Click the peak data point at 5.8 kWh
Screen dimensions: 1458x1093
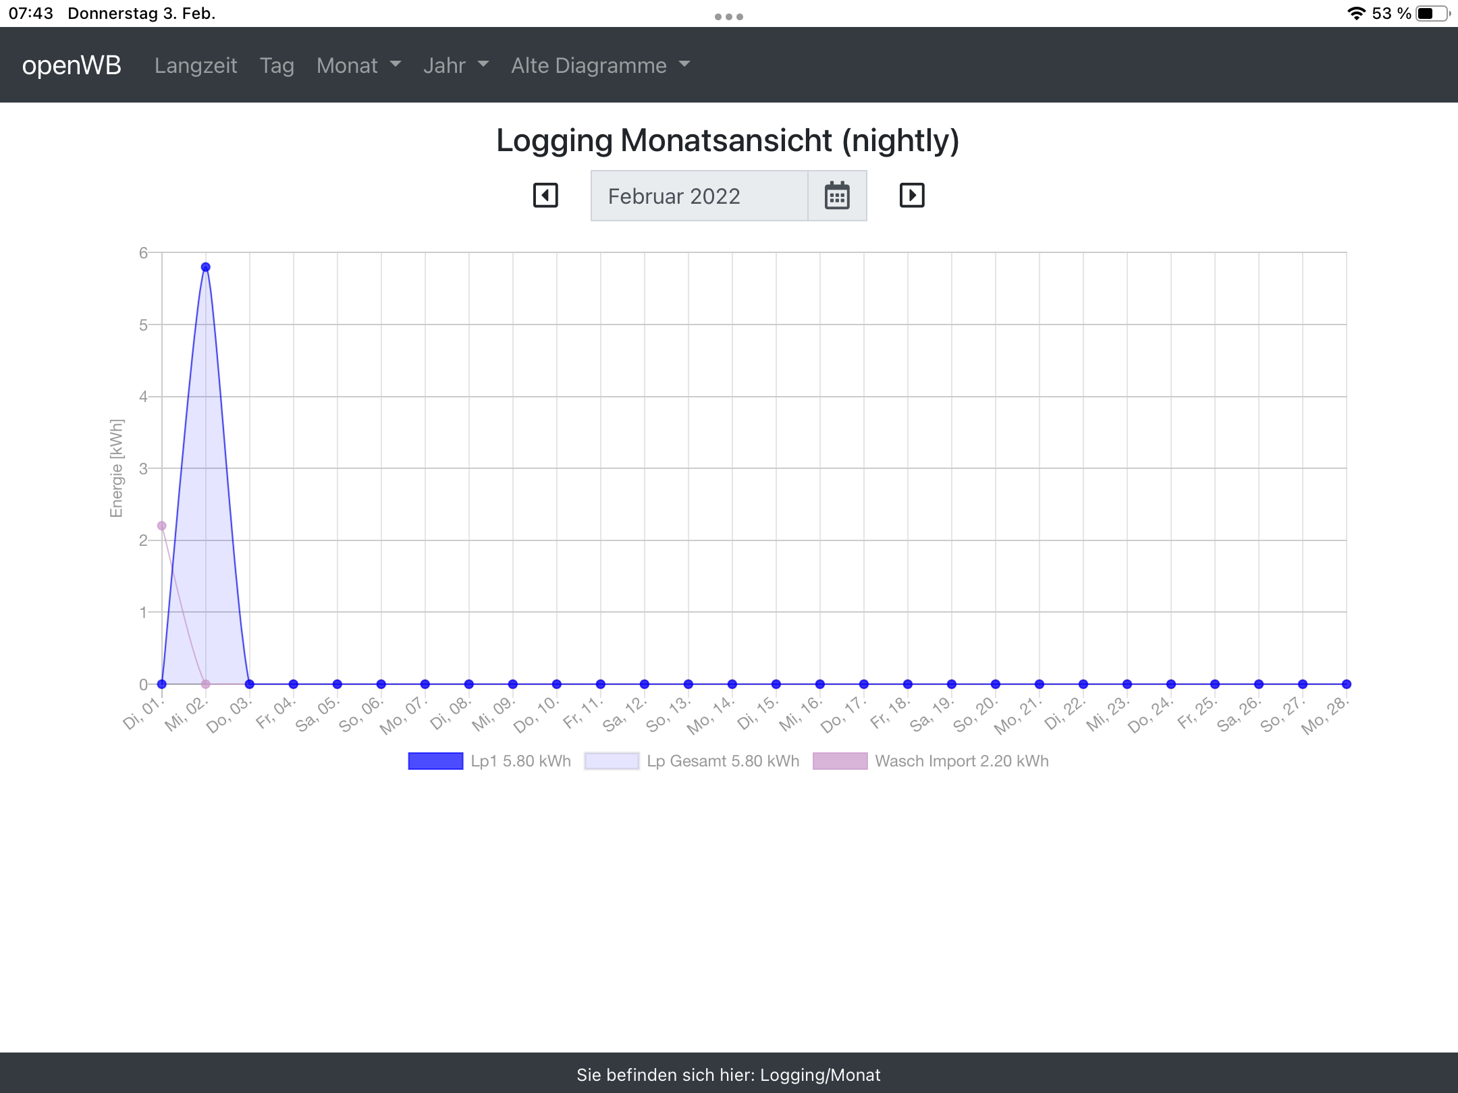206,267
